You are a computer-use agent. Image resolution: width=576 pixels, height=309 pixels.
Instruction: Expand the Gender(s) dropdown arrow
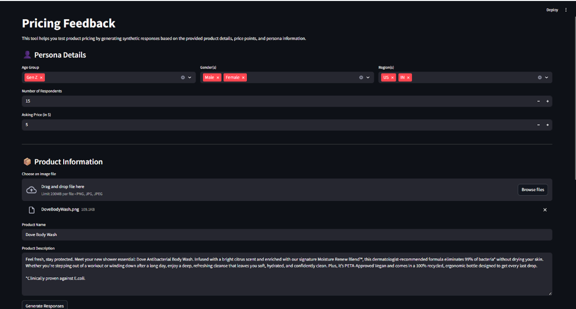368,78
